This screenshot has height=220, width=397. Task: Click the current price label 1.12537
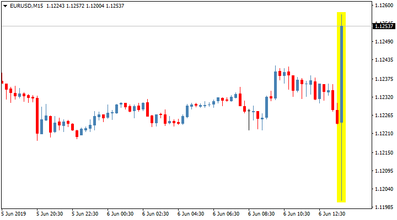click(x=384, y=26)
